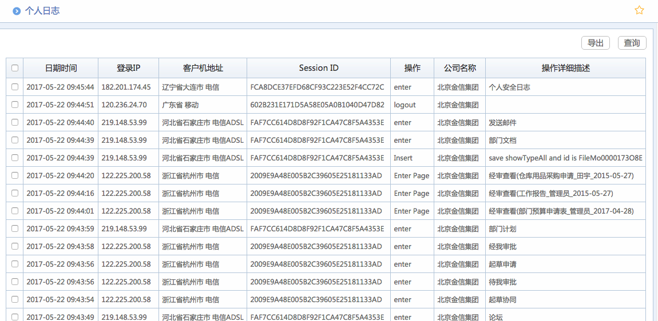
Task: Tick the checkbox for the 09:44:40 entry
Action: (15, 123)
